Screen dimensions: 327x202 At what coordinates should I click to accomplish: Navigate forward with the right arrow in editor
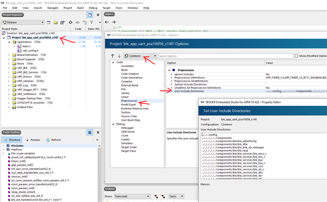114,22
